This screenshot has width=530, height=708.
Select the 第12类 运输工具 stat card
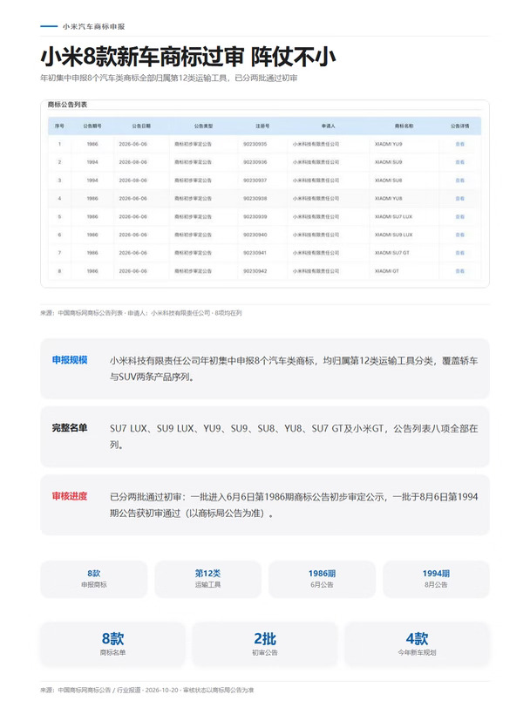(207, 579)
